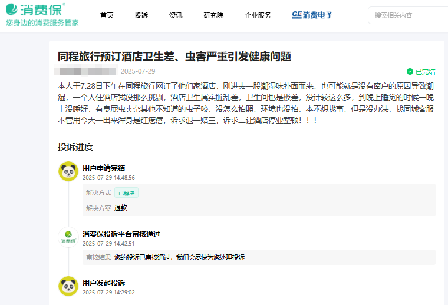Click the 退款 resolution text
Viewport: 448px width, 305px height.
121,208
